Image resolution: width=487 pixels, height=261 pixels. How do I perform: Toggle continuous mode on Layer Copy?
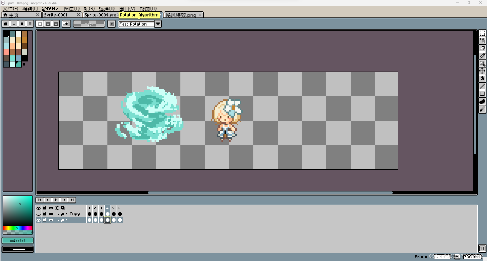tap(51, 214)
